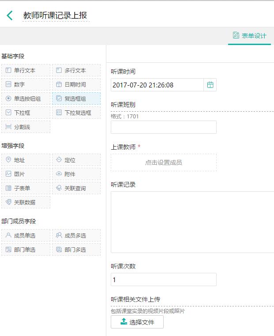Add an 附件 field

tap(76, 174)
